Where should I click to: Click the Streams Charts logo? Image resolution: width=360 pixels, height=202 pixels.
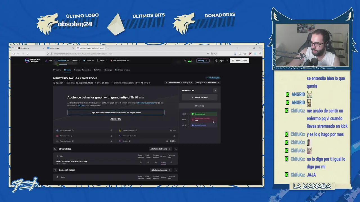coord(32,60)
